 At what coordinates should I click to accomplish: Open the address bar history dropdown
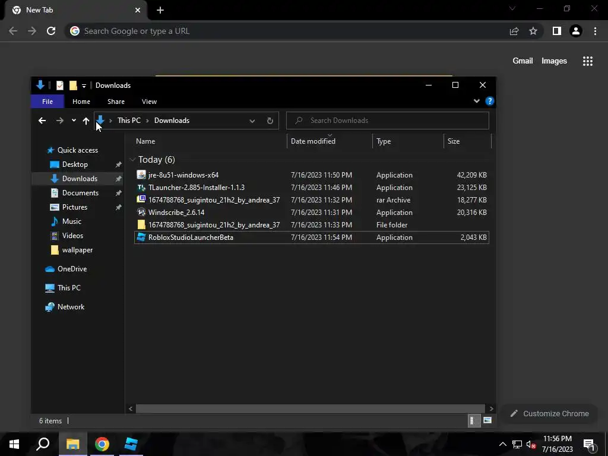coord(252,121)
